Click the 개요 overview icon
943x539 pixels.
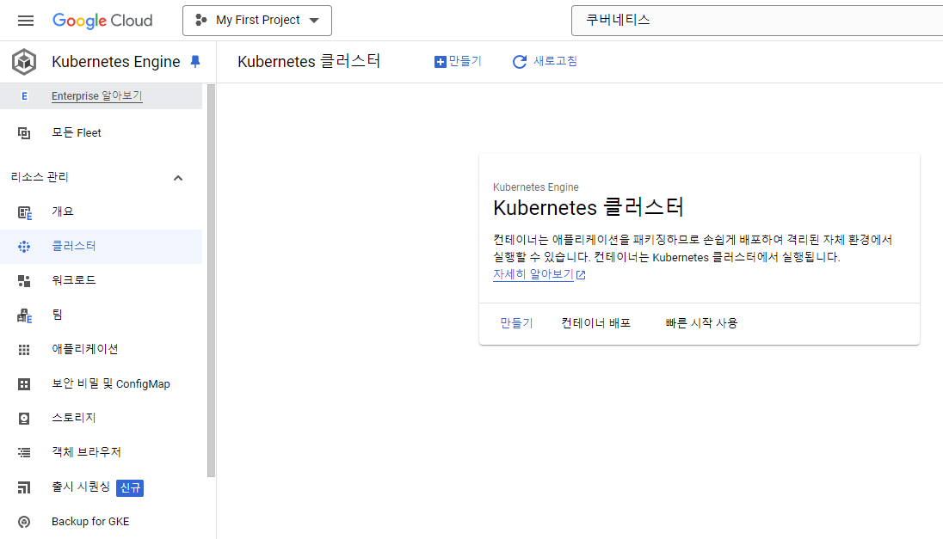click(25, 212)
